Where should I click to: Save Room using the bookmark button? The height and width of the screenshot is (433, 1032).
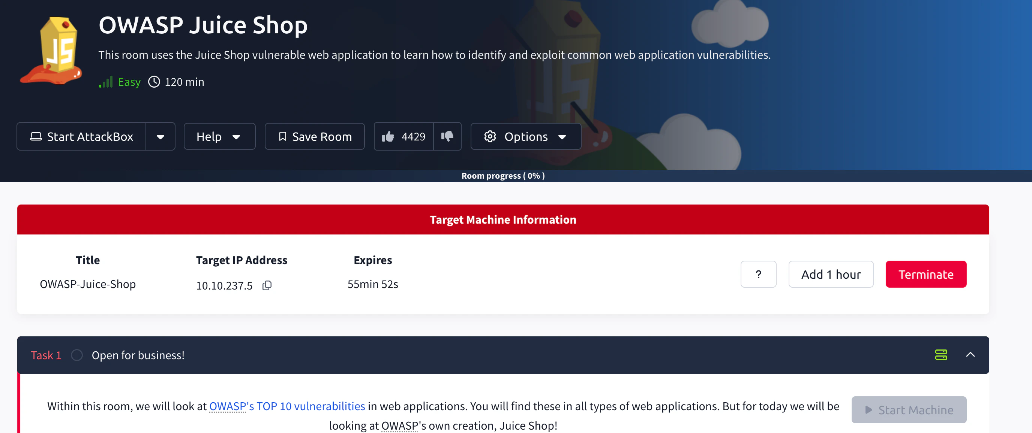pos(315,136)
